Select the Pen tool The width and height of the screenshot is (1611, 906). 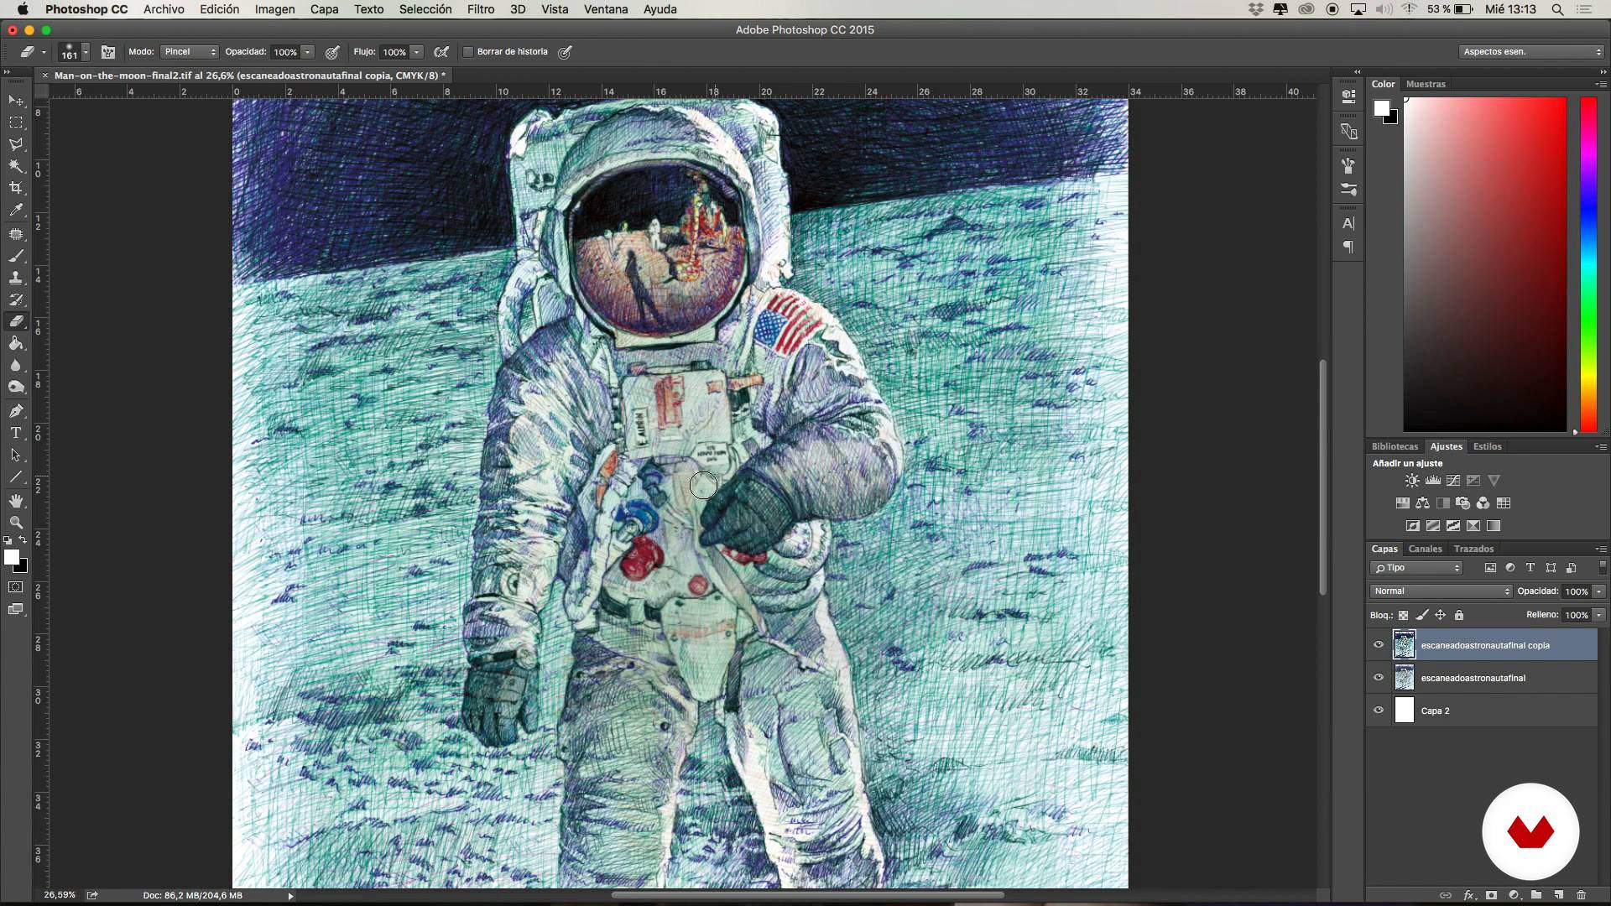coord(16,411)
